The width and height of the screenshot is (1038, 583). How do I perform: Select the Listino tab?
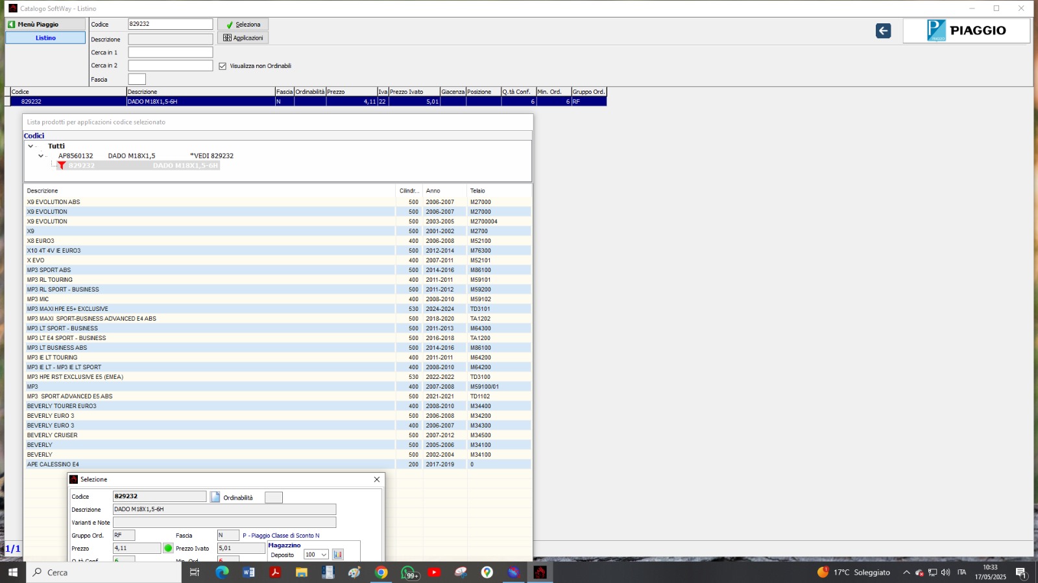(x=45, y=38)
